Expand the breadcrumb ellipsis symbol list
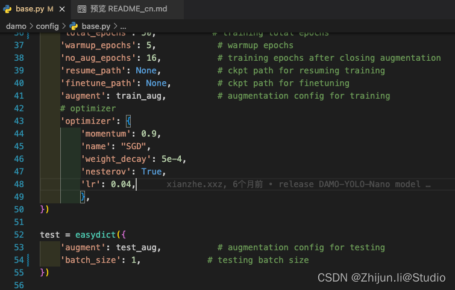This screenshot has width=455, height=290. coord(123,26)
